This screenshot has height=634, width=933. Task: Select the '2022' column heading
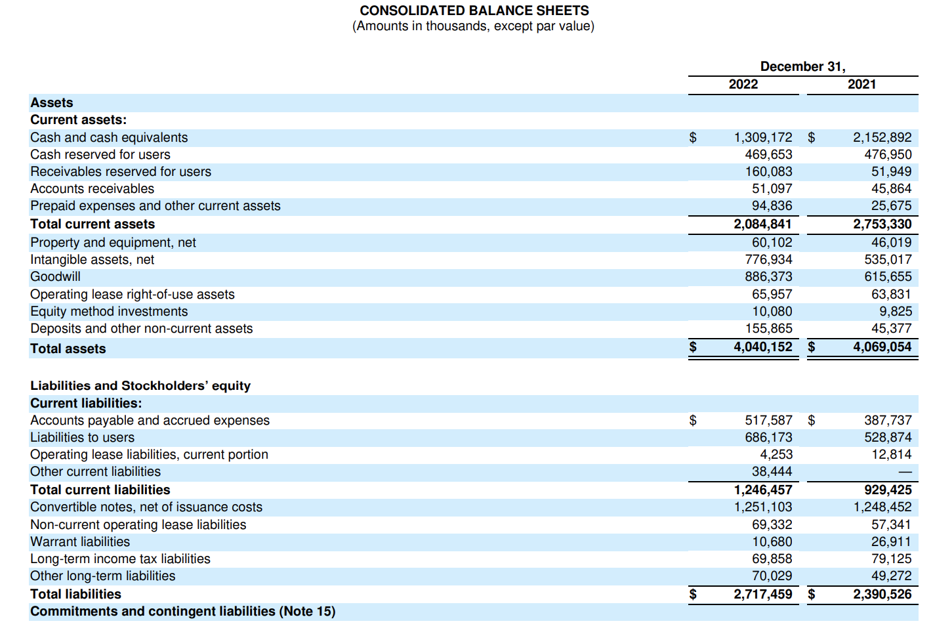[743, 84]
